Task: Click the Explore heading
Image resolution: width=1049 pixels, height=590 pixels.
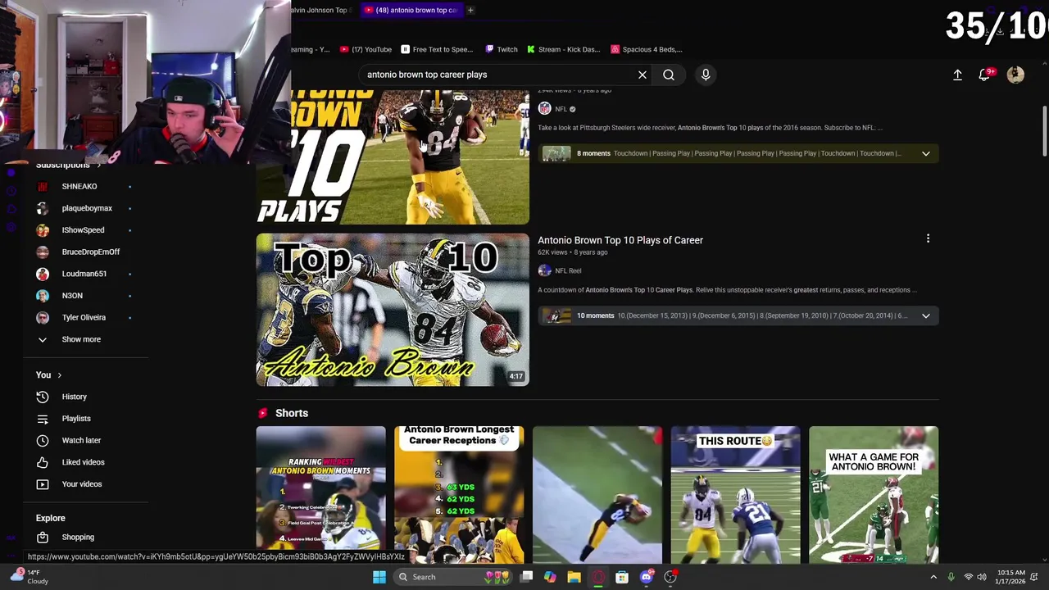Action: point(50,518)
